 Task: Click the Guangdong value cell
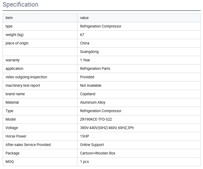(89, 52)
